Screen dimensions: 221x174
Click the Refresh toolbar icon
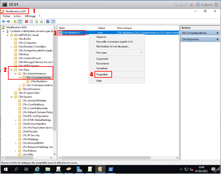[36, 22]
